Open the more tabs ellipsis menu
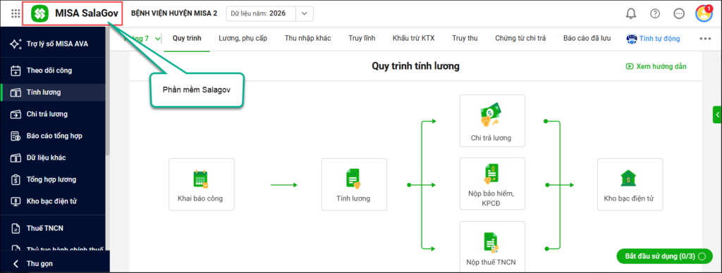Screen dimensions: 722x273 point(705,39)
